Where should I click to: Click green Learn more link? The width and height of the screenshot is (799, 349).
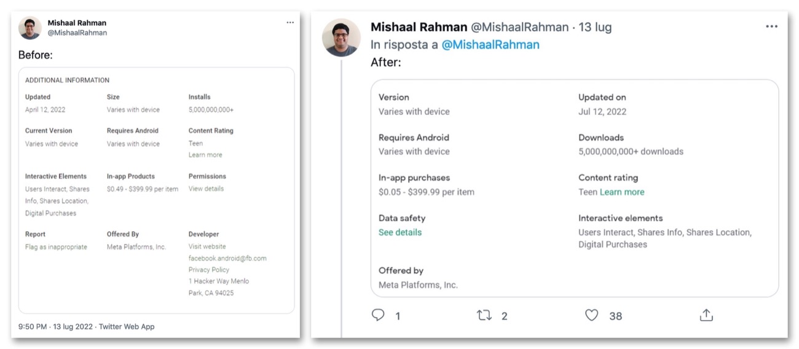pos(622,192)
